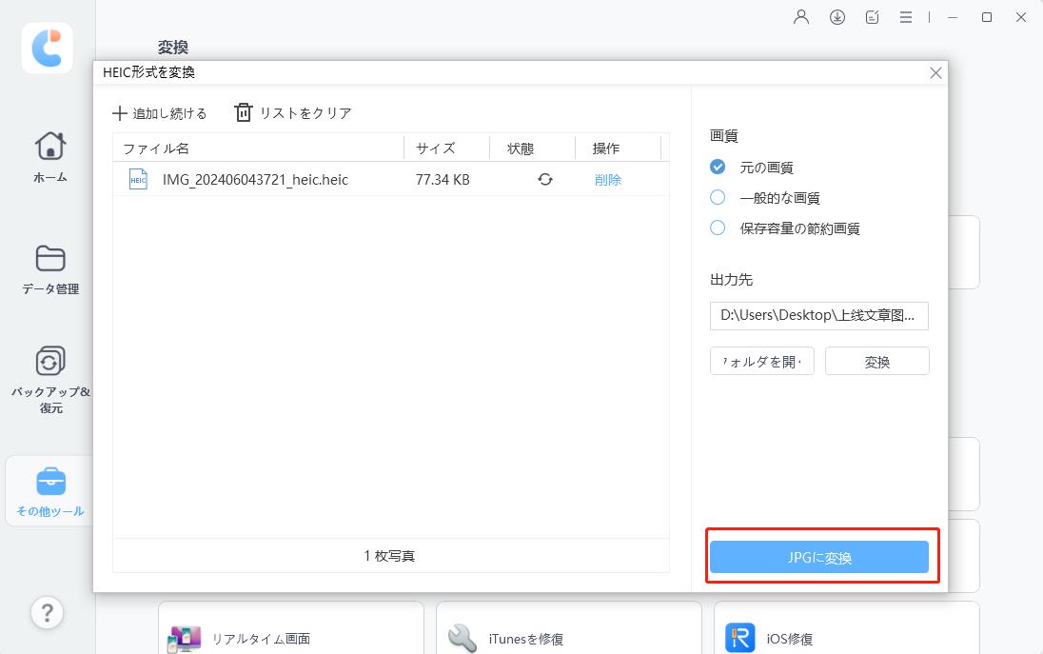Screen dimensions: 1043x654
Task: Open the help question mark icon
Action: pyautogui.click(x=47, y=613)
